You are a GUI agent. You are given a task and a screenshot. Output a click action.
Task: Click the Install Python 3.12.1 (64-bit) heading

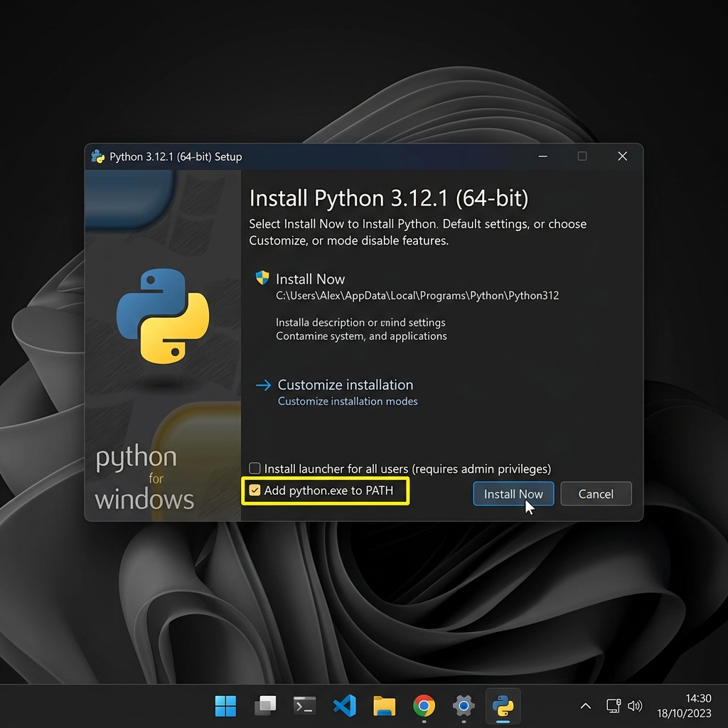coord(389,198)
